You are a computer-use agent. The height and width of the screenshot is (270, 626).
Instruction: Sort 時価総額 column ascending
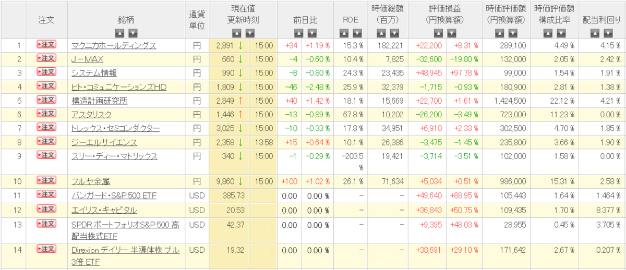381,33
